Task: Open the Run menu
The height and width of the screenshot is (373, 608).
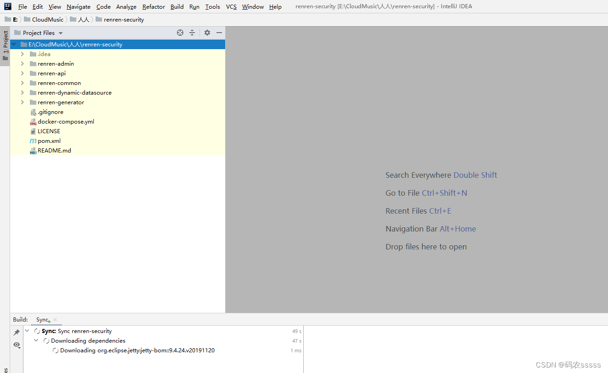Action: click(194, 6)
